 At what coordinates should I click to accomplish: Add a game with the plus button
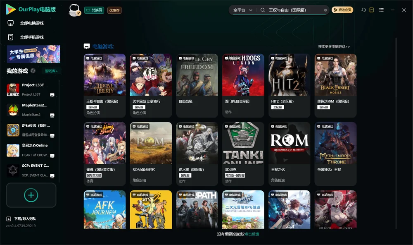(31, 195)
